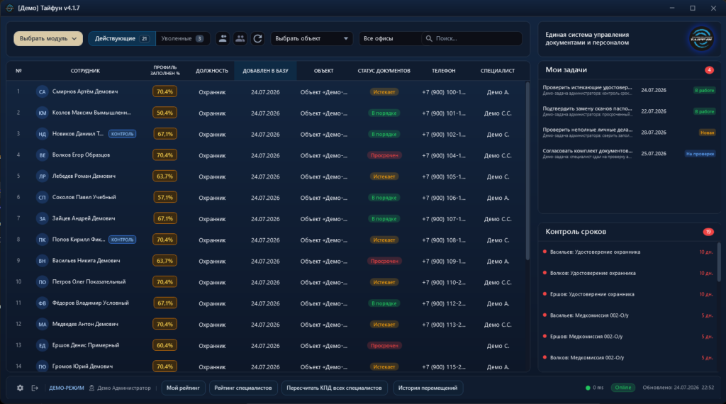
Task: Open settings via the gear icon
Action: pyautogui.click(x=20, y=388)
